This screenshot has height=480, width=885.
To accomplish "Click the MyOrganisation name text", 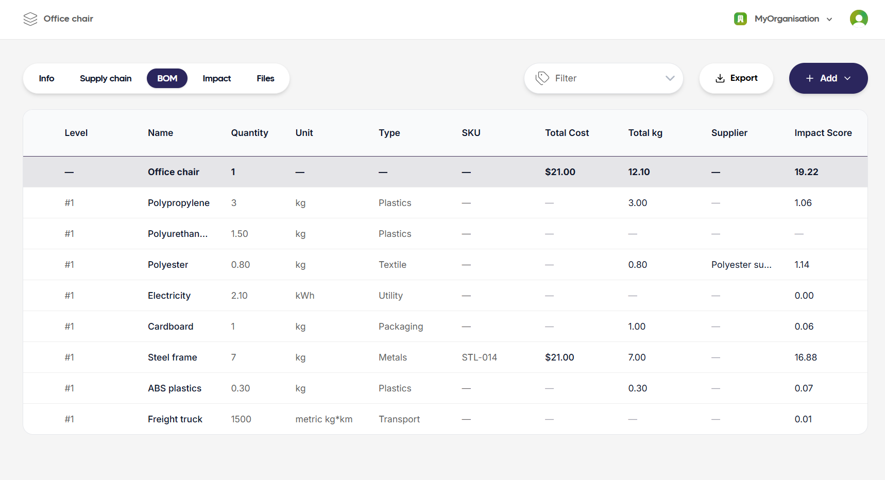I will [x=787, y=19].
